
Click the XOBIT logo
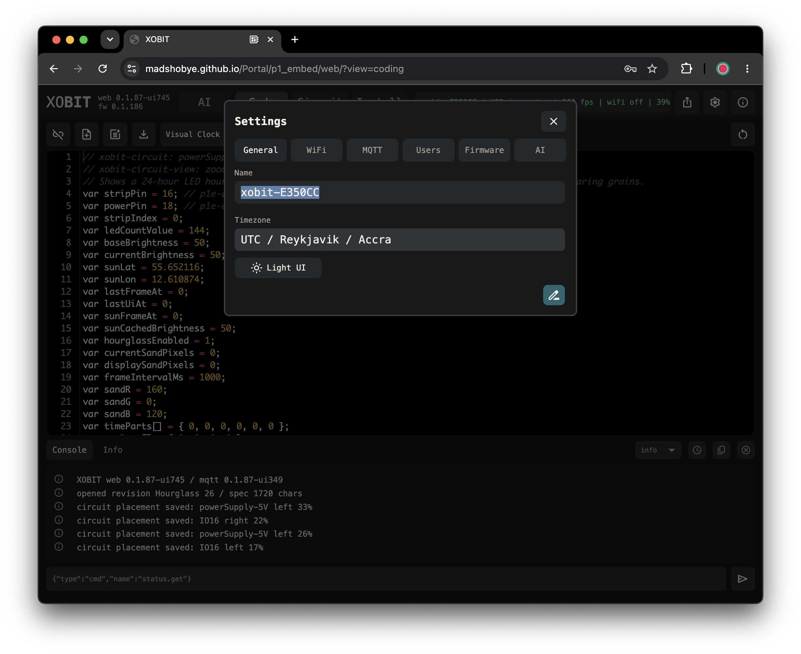click(69, 102)
